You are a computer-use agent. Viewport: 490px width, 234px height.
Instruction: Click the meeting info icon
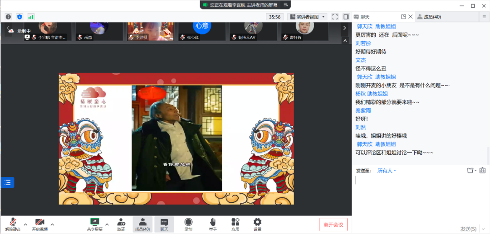point(9,17)
